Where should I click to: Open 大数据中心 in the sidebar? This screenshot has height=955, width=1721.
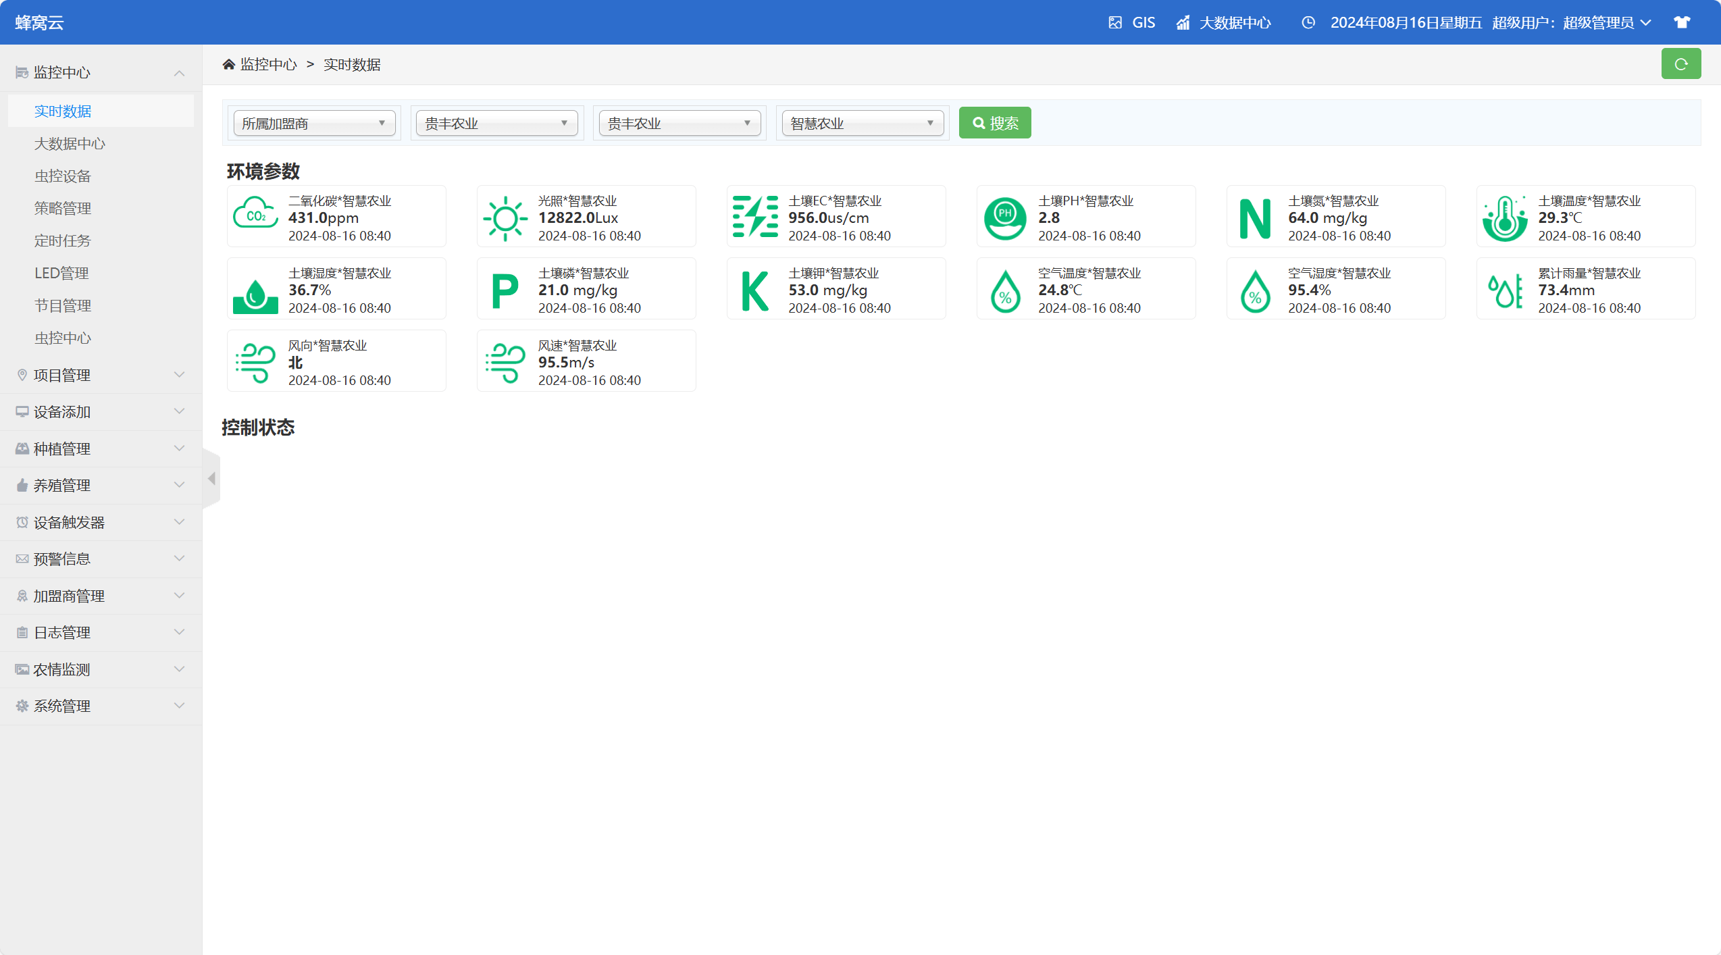click(101, 144)
